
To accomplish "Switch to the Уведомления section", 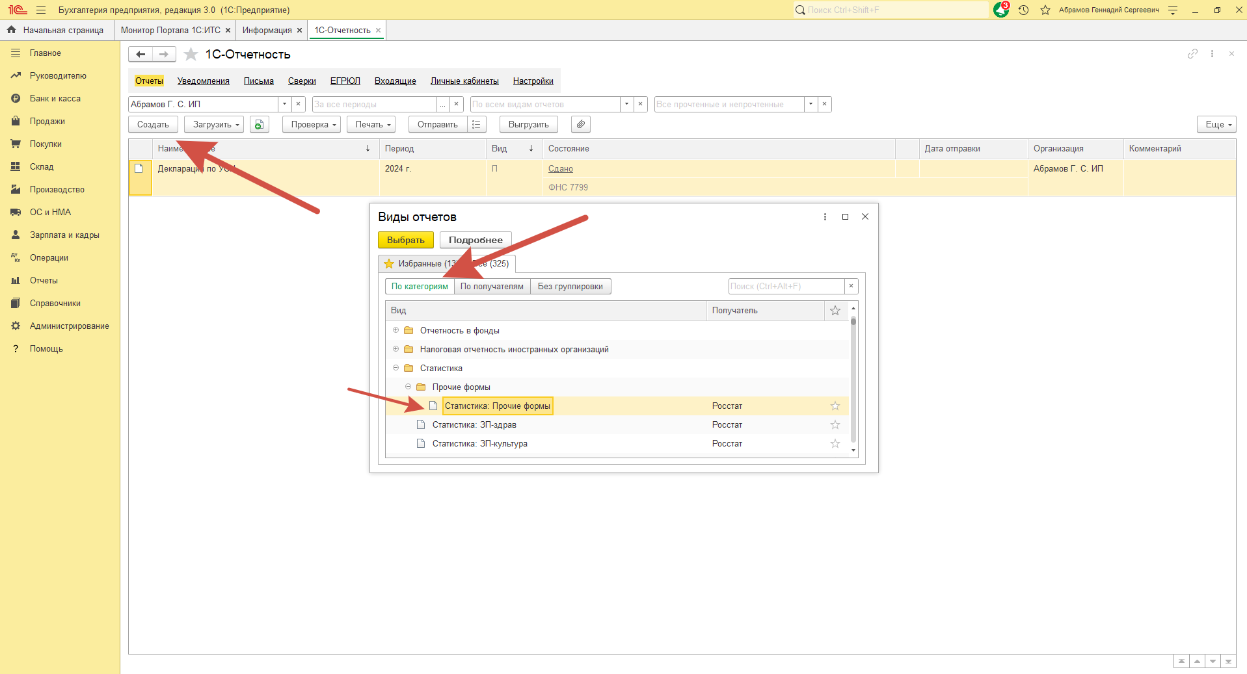I will [203, 81].
